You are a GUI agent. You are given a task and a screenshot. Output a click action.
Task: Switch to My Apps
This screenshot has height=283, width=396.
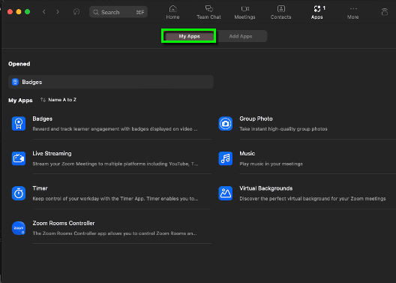tap(189, 36)
